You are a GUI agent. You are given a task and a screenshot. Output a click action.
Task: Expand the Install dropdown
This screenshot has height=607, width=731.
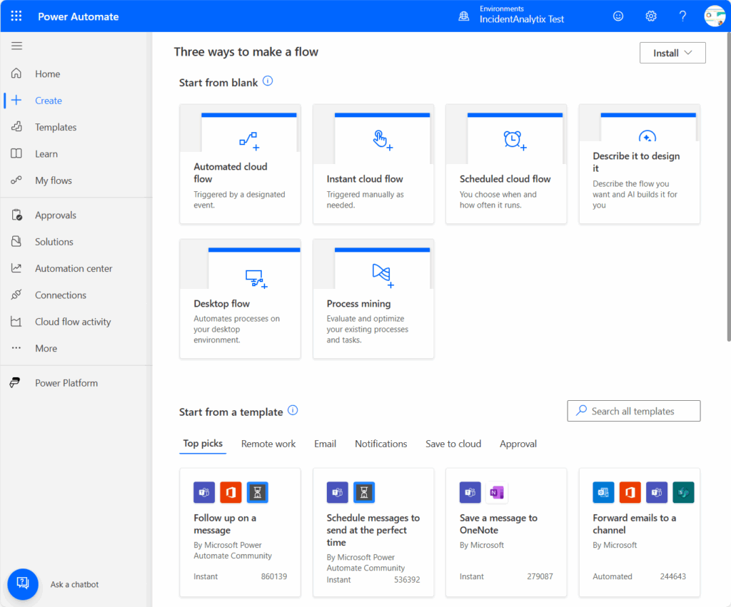pos(672,53)
